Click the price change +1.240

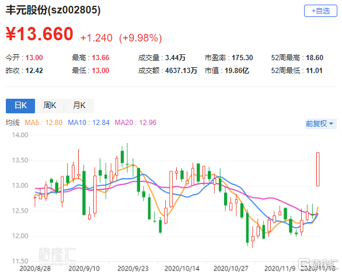(x=96, y=38)
